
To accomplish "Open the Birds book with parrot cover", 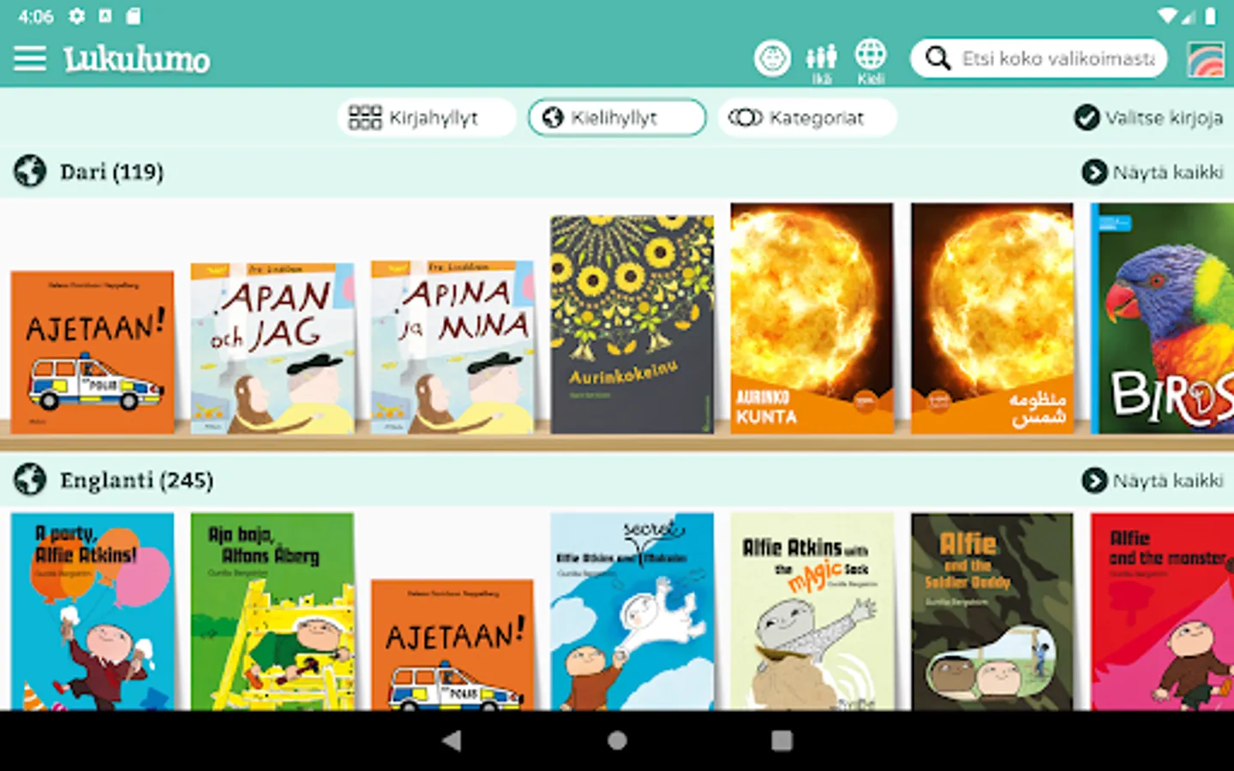I will [x=1163, y=318].
